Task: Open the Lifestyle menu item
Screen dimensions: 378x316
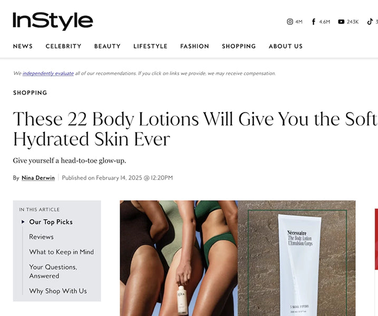Action: 150,46
